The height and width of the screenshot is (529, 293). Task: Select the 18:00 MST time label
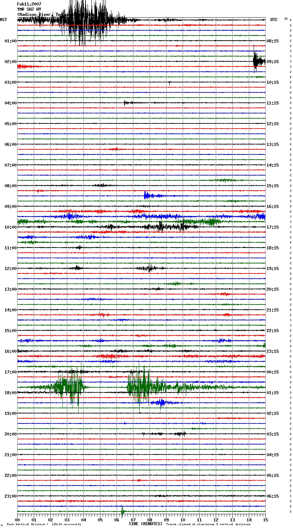point(11,393)
